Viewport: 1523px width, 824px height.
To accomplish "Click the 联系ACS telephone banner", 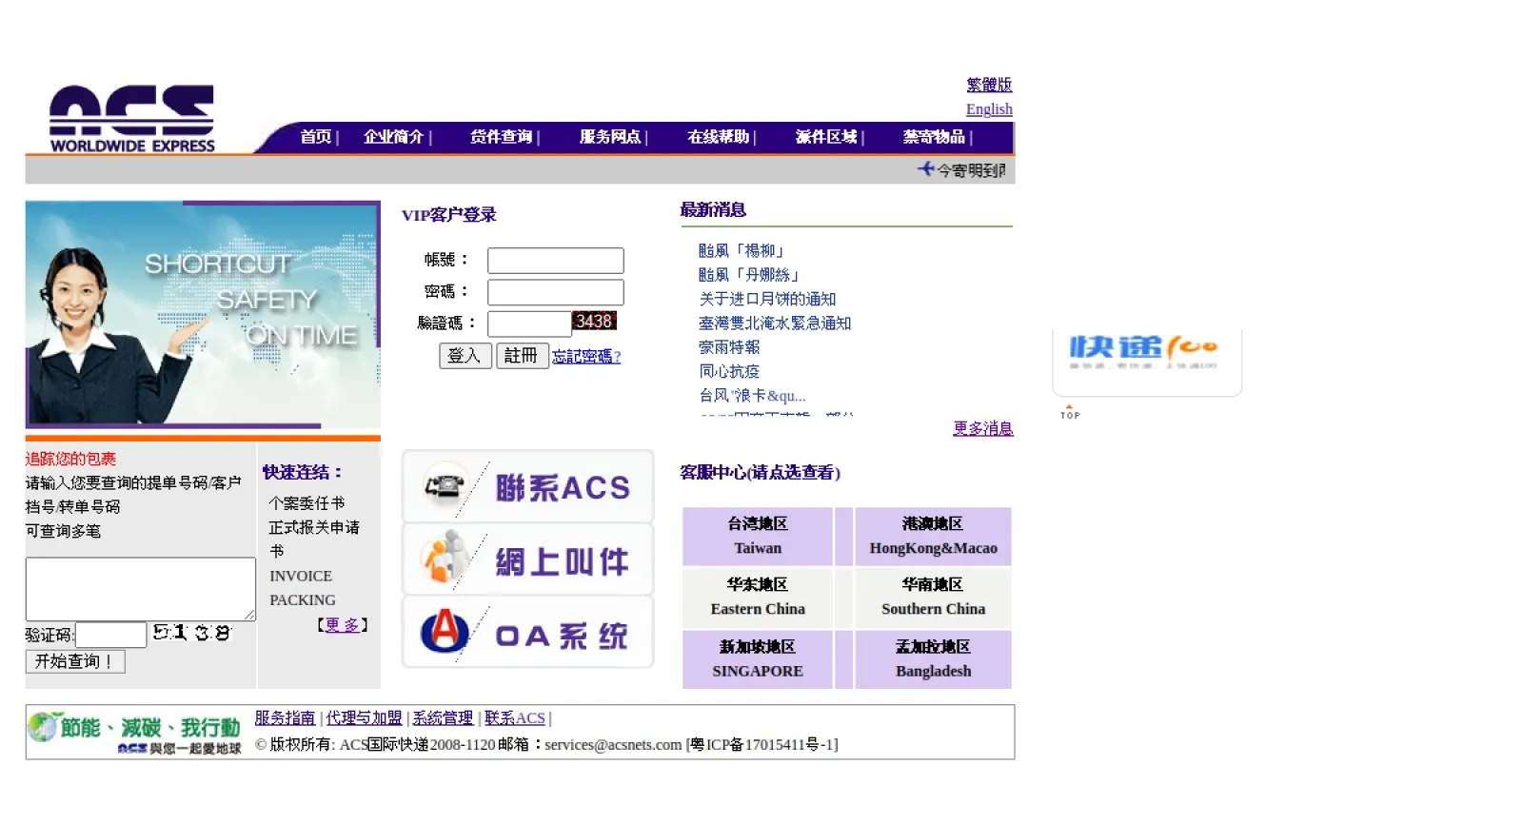I will click(527, 487).
